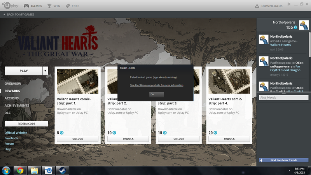Open the Steam support site link
Viewport: 311px width, 175px height.
(x=157, y=85)
